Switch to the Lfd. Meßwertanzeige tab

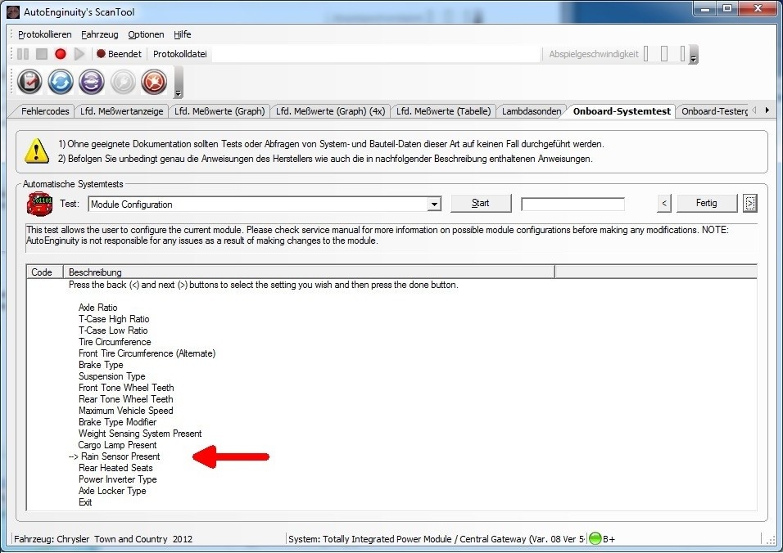click(121, 111)
